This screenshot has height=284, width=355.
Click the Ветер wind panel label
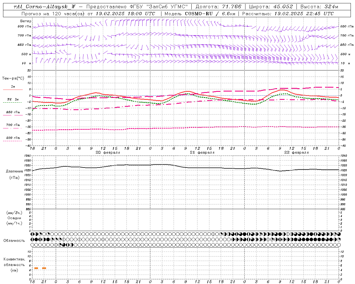tap(26, 21)
